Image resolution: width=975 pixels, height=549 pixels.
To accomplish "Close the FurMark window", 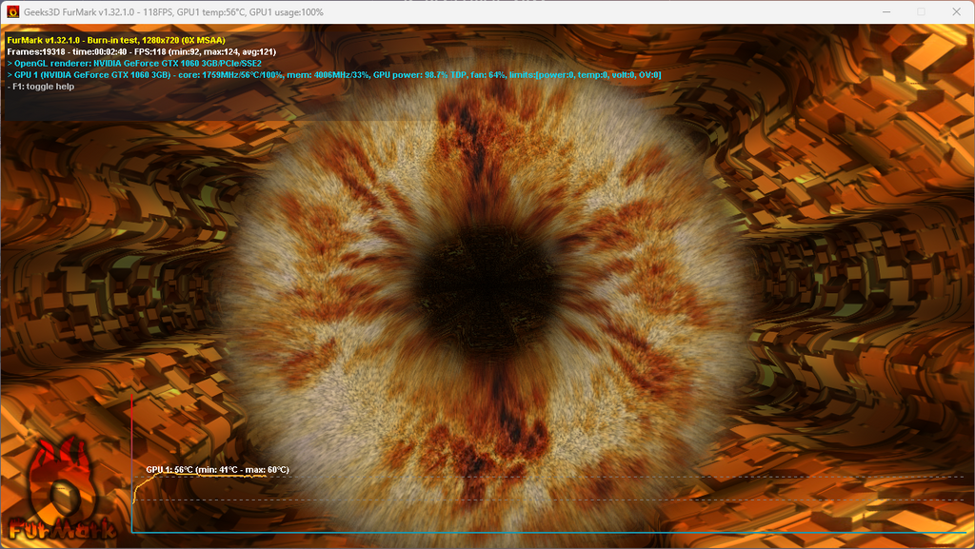I will pyautogui.click(x=956, y=11).
